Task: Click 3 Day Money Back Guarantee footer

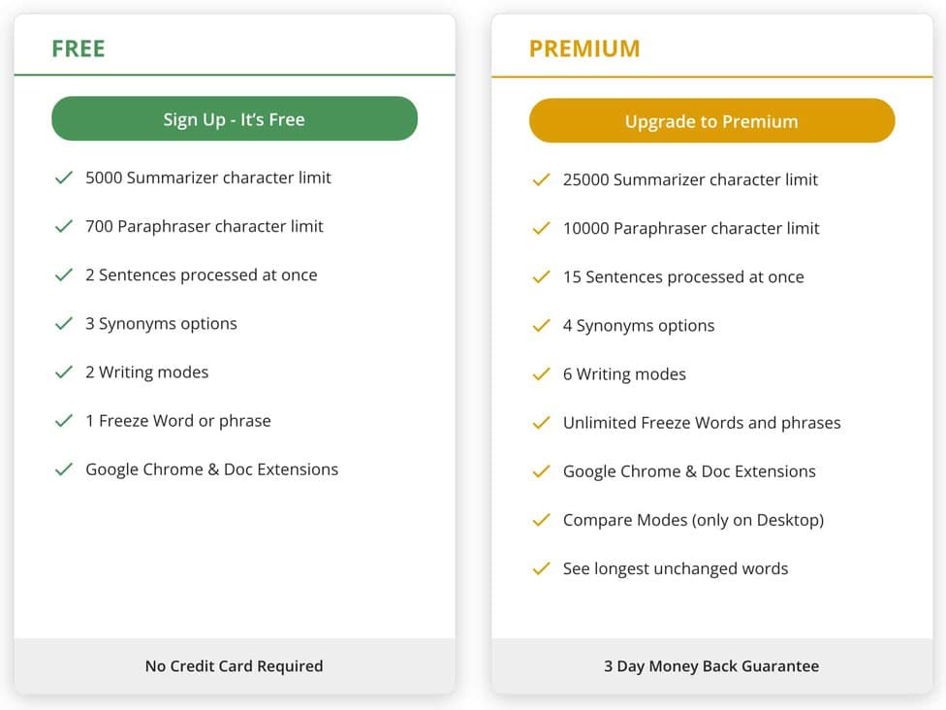Action: (x=711, y=666)
